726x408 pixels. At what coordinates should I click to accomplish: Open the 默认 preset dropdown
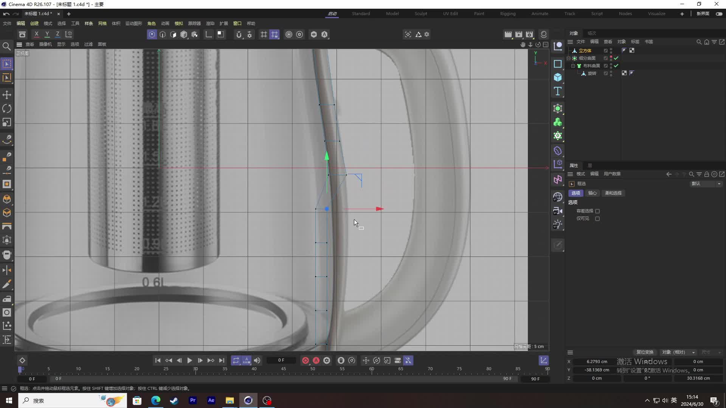coord(706,184)
